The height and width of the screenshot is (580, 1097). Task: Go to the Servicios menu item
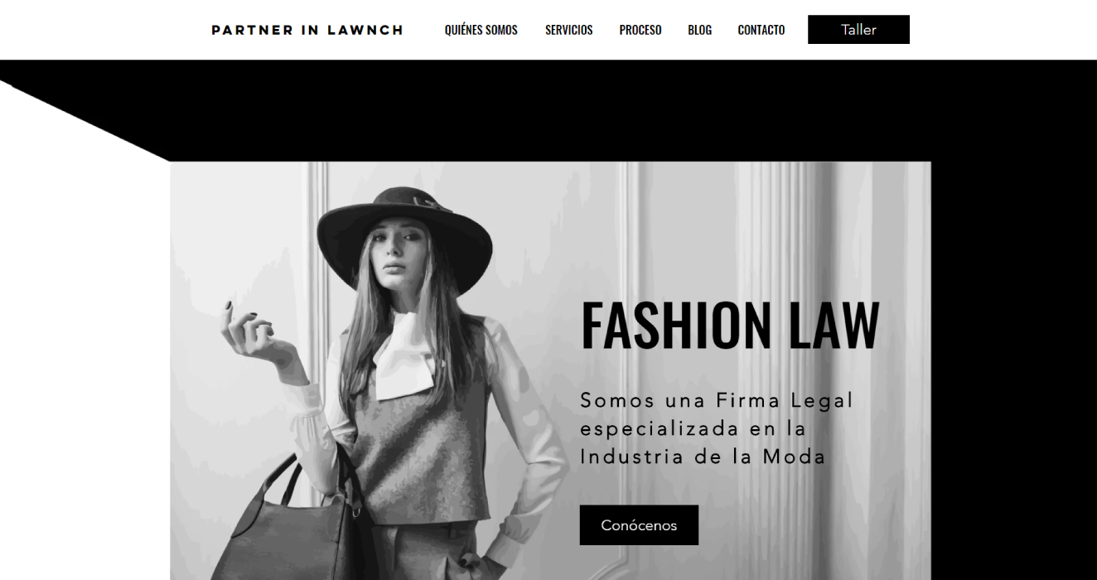click(x=568, y=30)
